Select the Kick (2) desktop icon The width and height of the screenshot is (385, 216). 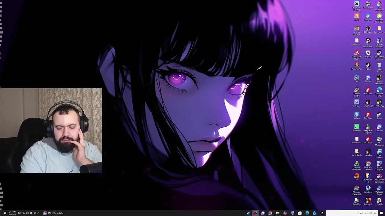(x=379, y=202)
